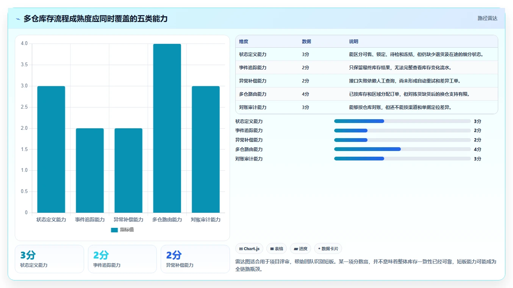
Task: Click the 4.0 y-axis tick label
Action: click(x=24, y=44)
